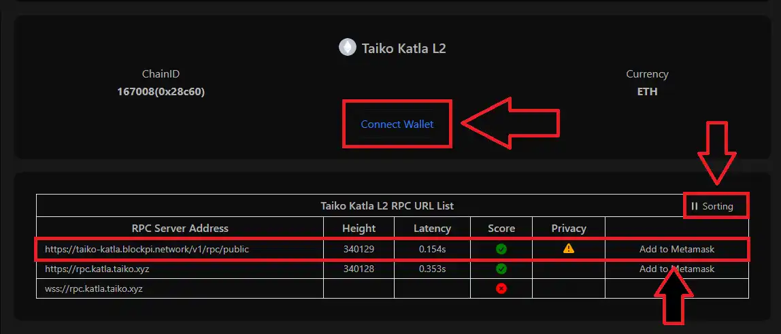Select the wss://rpc.katla.taiko.xyz address
Screen dimensions: 781x334
(94, 288)
